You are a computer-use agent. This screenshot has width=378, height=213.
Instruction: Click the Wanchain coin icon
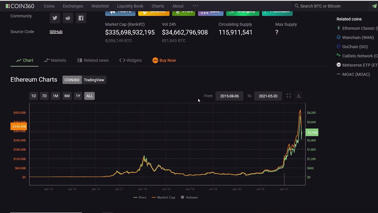339,37
